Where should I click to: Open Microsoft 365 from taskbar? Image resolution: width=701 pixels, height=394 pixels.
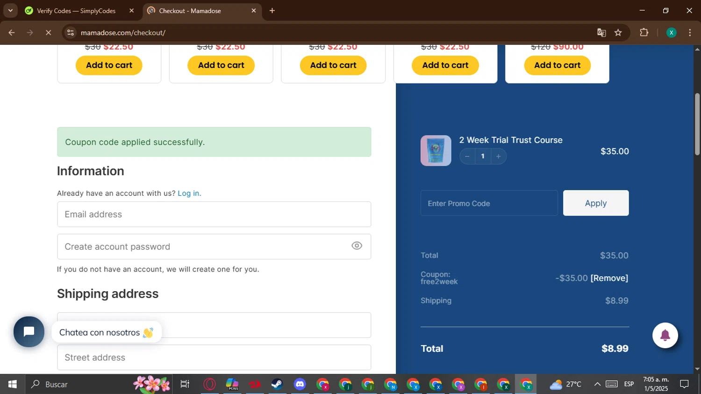point(232,384)
